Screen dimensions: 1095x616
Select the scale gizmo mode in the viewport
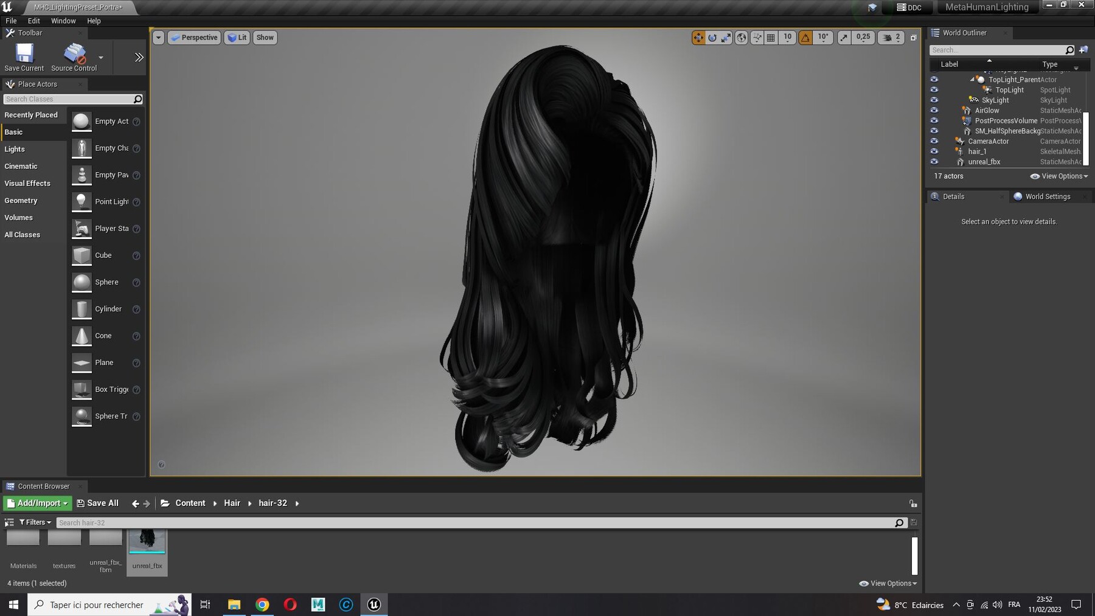coord(726,38)
